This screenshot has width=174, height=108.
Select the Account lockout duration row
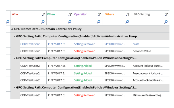pyautogui.click(x=95, y=66)
